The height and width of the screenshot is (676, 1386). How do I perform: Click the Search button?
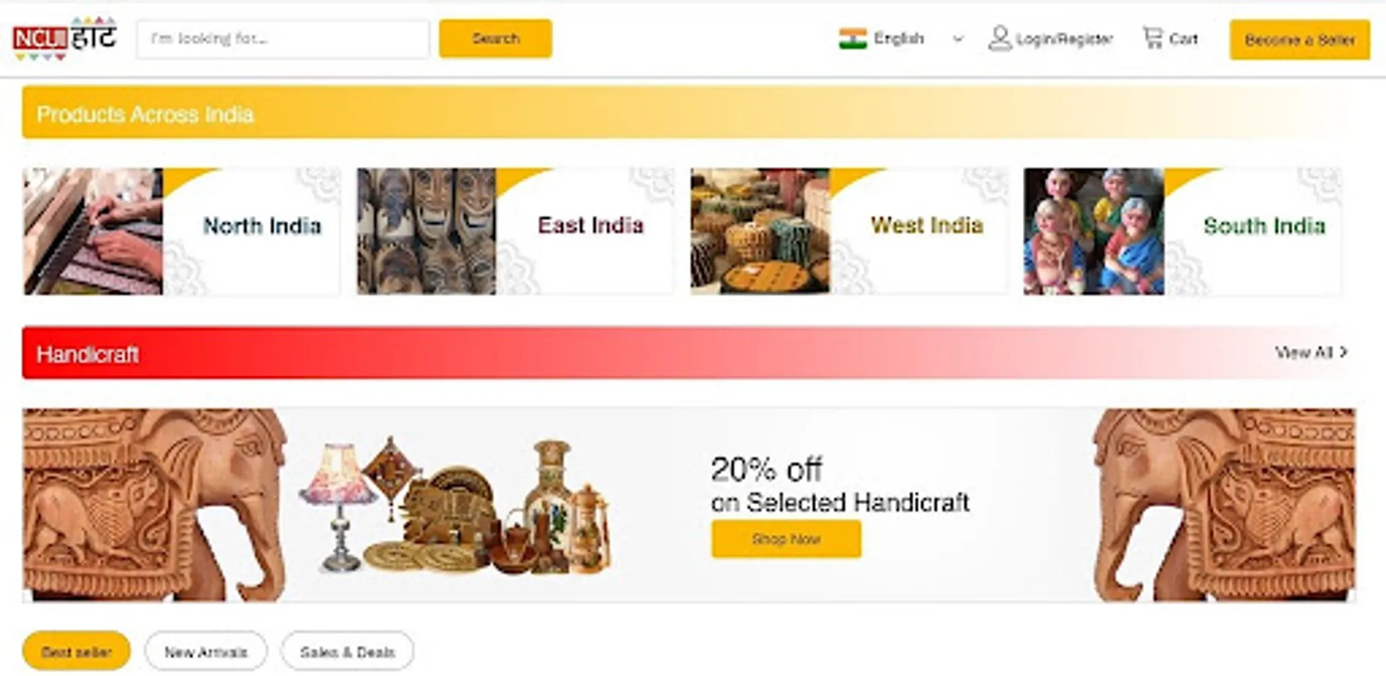click(496, 38)
